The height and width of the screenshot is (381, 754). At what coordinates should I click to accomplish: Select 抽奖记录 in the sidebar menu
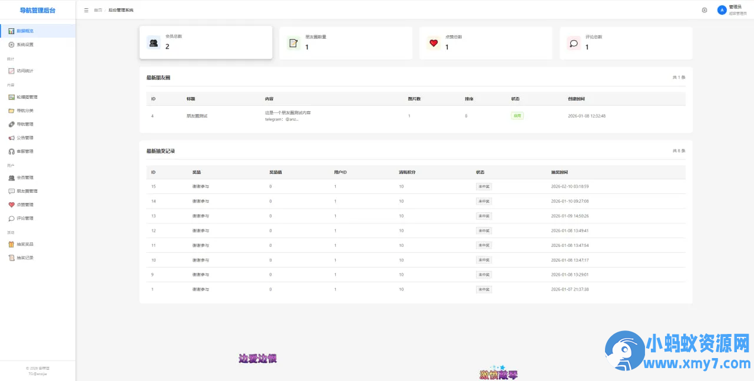pos(25,258)
